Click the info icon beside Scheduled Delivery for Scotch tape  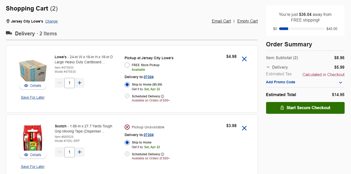[x=162, y=154]
